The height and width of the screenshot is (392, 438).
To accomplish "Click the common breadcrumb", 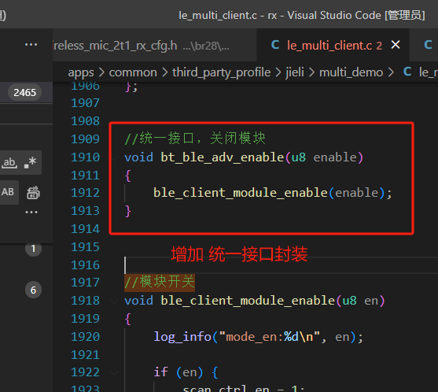I will click(x=133, y=72).
